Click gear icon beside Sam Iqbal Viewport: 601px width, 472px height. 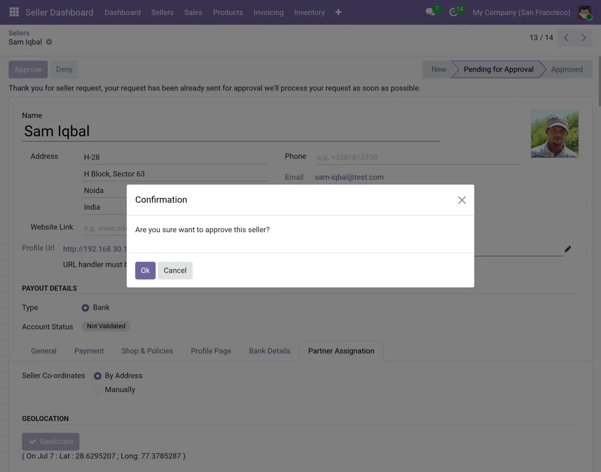click(x=49, y=42)
